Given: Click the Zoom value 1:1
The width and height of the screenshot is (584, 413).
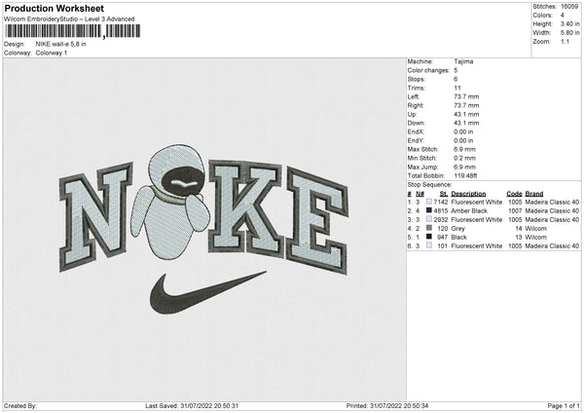Looking at the screenshot, I should point(565,41).
